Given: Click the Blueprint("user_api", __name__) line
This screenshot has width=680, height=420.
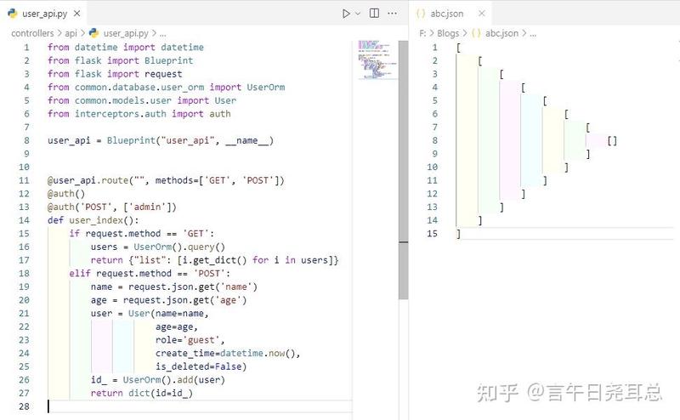Looking at the screenshot, I should coord(161,140).
